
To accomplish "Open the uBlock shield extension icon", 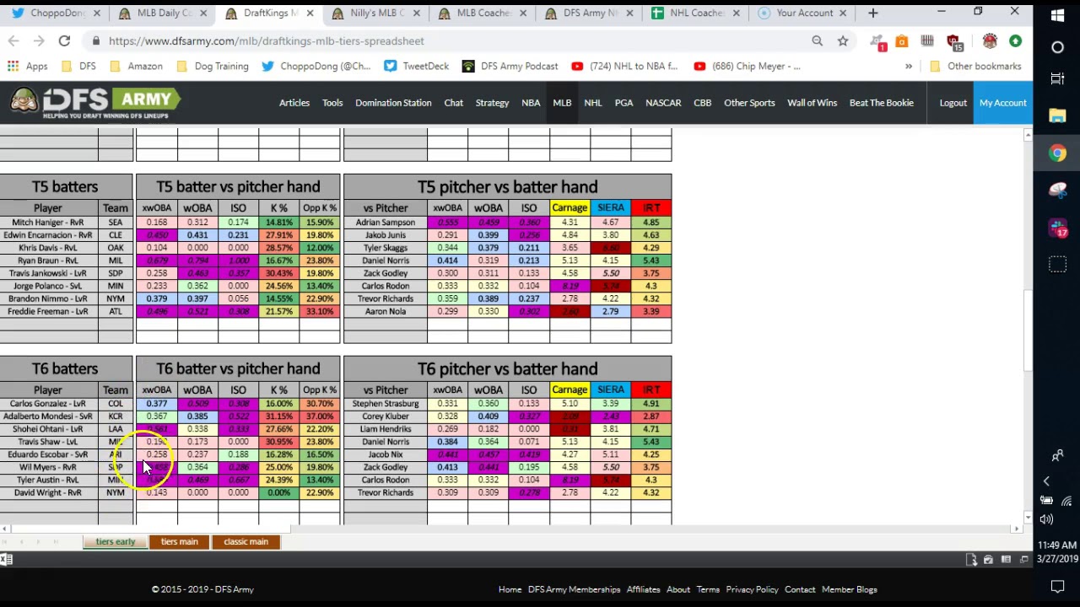I will click(x=953, y=40).
